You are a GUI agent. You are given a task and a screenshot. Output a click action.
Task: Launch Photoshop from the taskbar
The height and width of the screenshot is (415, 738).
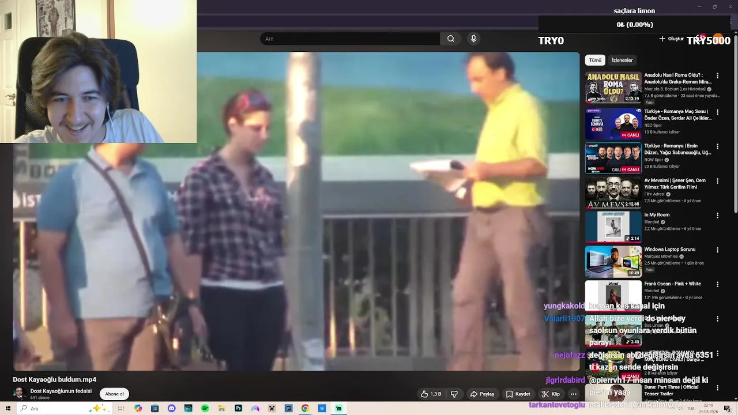pos(238,409)
